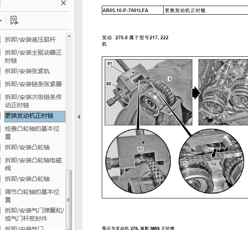Click the top-right engine camshaft photo

coord(223,92)
